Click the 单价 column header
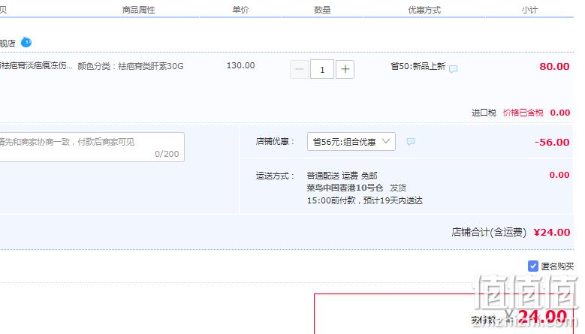 pos(240,10)
